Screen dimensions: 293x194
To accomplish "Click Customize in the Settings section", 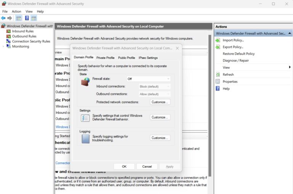I will click(160, 117).
